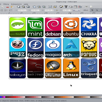102x102 pixels.
Task: Click the Lower selection one step icon
Action: [1, 10]
